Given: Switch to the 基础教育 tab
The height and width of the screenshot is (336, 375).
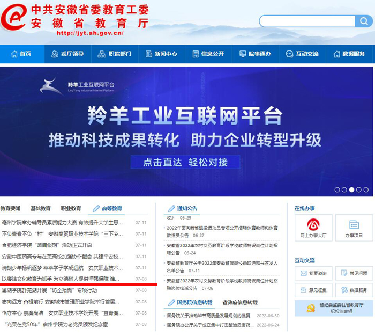Looking at the screenshot, I should [x=41, y=208].
